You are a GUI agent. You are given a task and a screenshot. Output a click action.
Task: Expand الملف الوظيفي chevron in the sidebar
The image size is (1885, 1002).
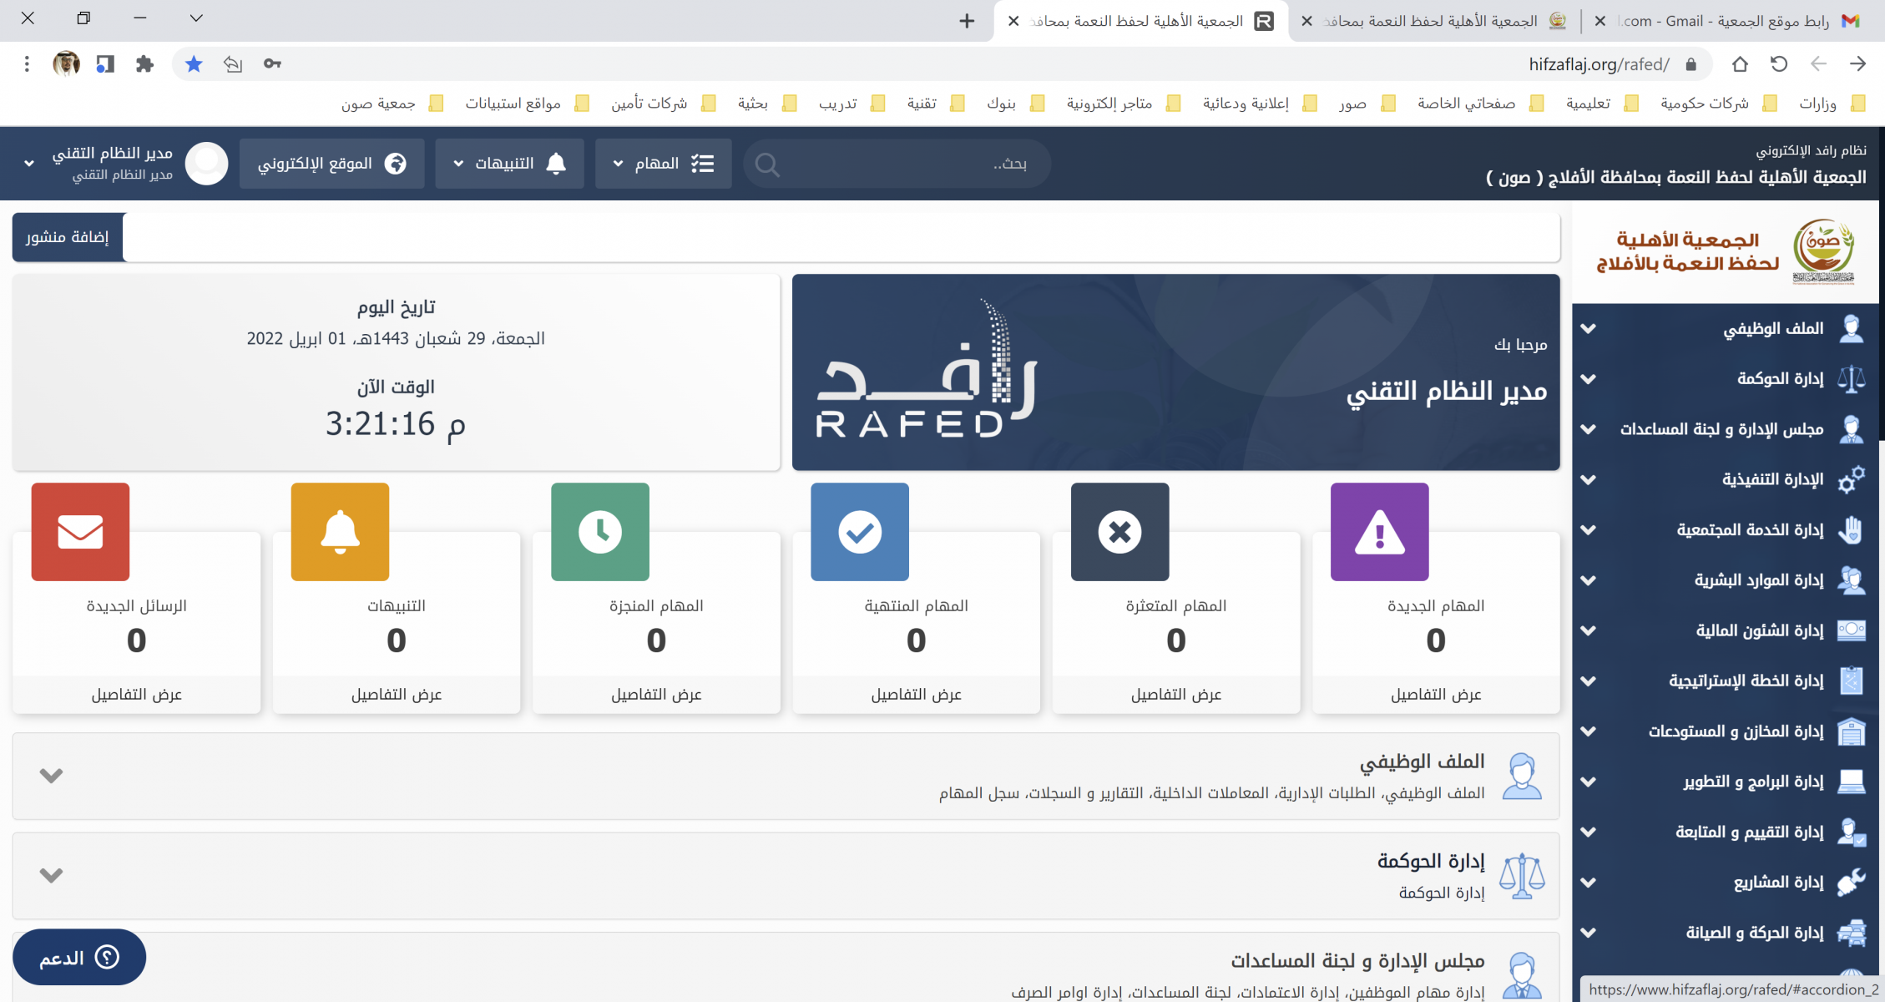[x=1588, y=328]
